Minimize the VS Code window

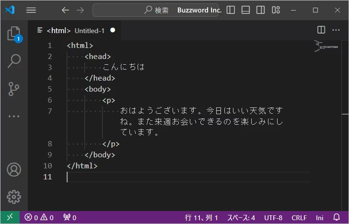click(x=293, y=10)
